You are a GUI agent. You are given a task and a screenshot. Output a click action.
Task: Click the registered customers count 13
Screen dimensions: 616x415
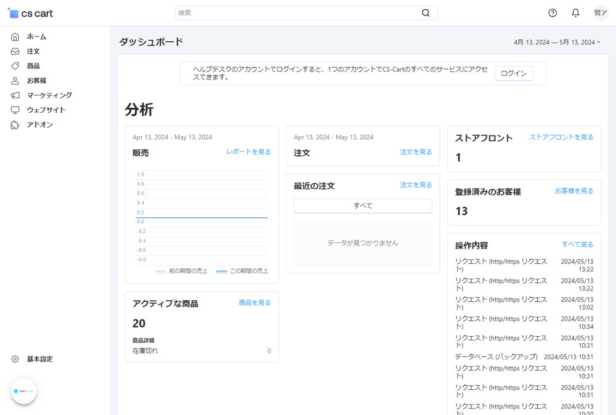tap(461, 212)
